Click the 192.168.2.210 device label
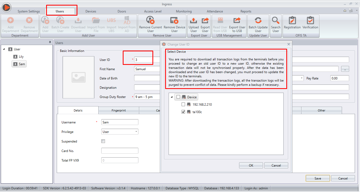The height and width of the screenshot is (192, 360). (x=202, y=105)
